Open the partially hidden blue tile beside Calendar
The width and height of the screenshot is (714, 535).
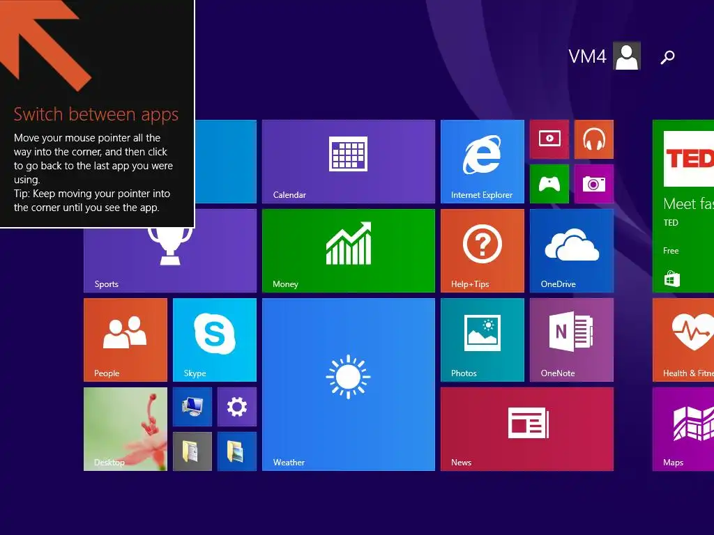226,162
